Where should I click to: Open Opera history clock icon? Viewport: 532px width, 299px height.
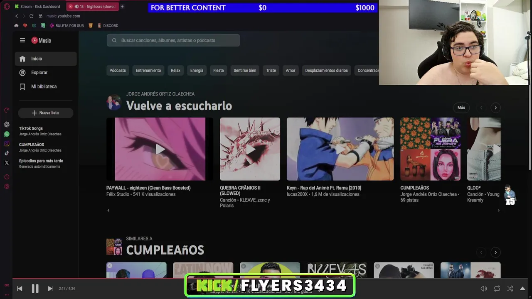(7, 177)
